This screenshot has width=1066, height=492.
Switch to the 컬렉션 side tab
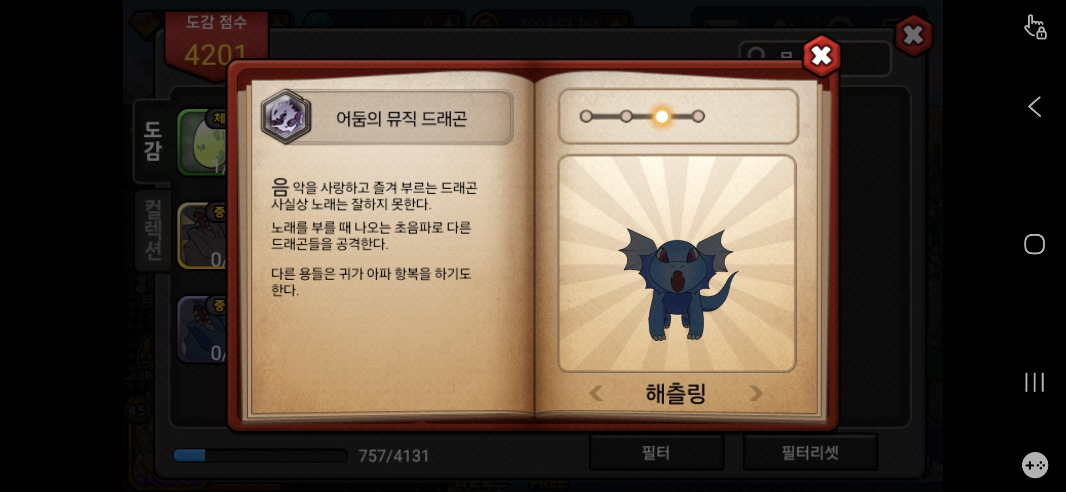pos(153,231)
